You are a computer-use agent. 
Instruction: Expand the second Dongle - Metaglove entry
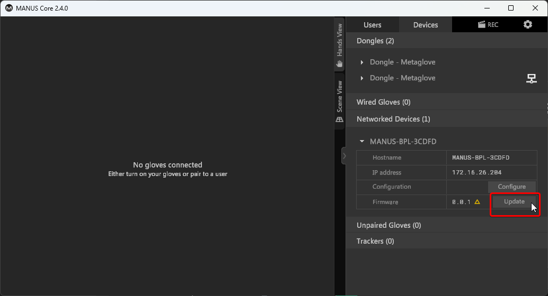362,78
